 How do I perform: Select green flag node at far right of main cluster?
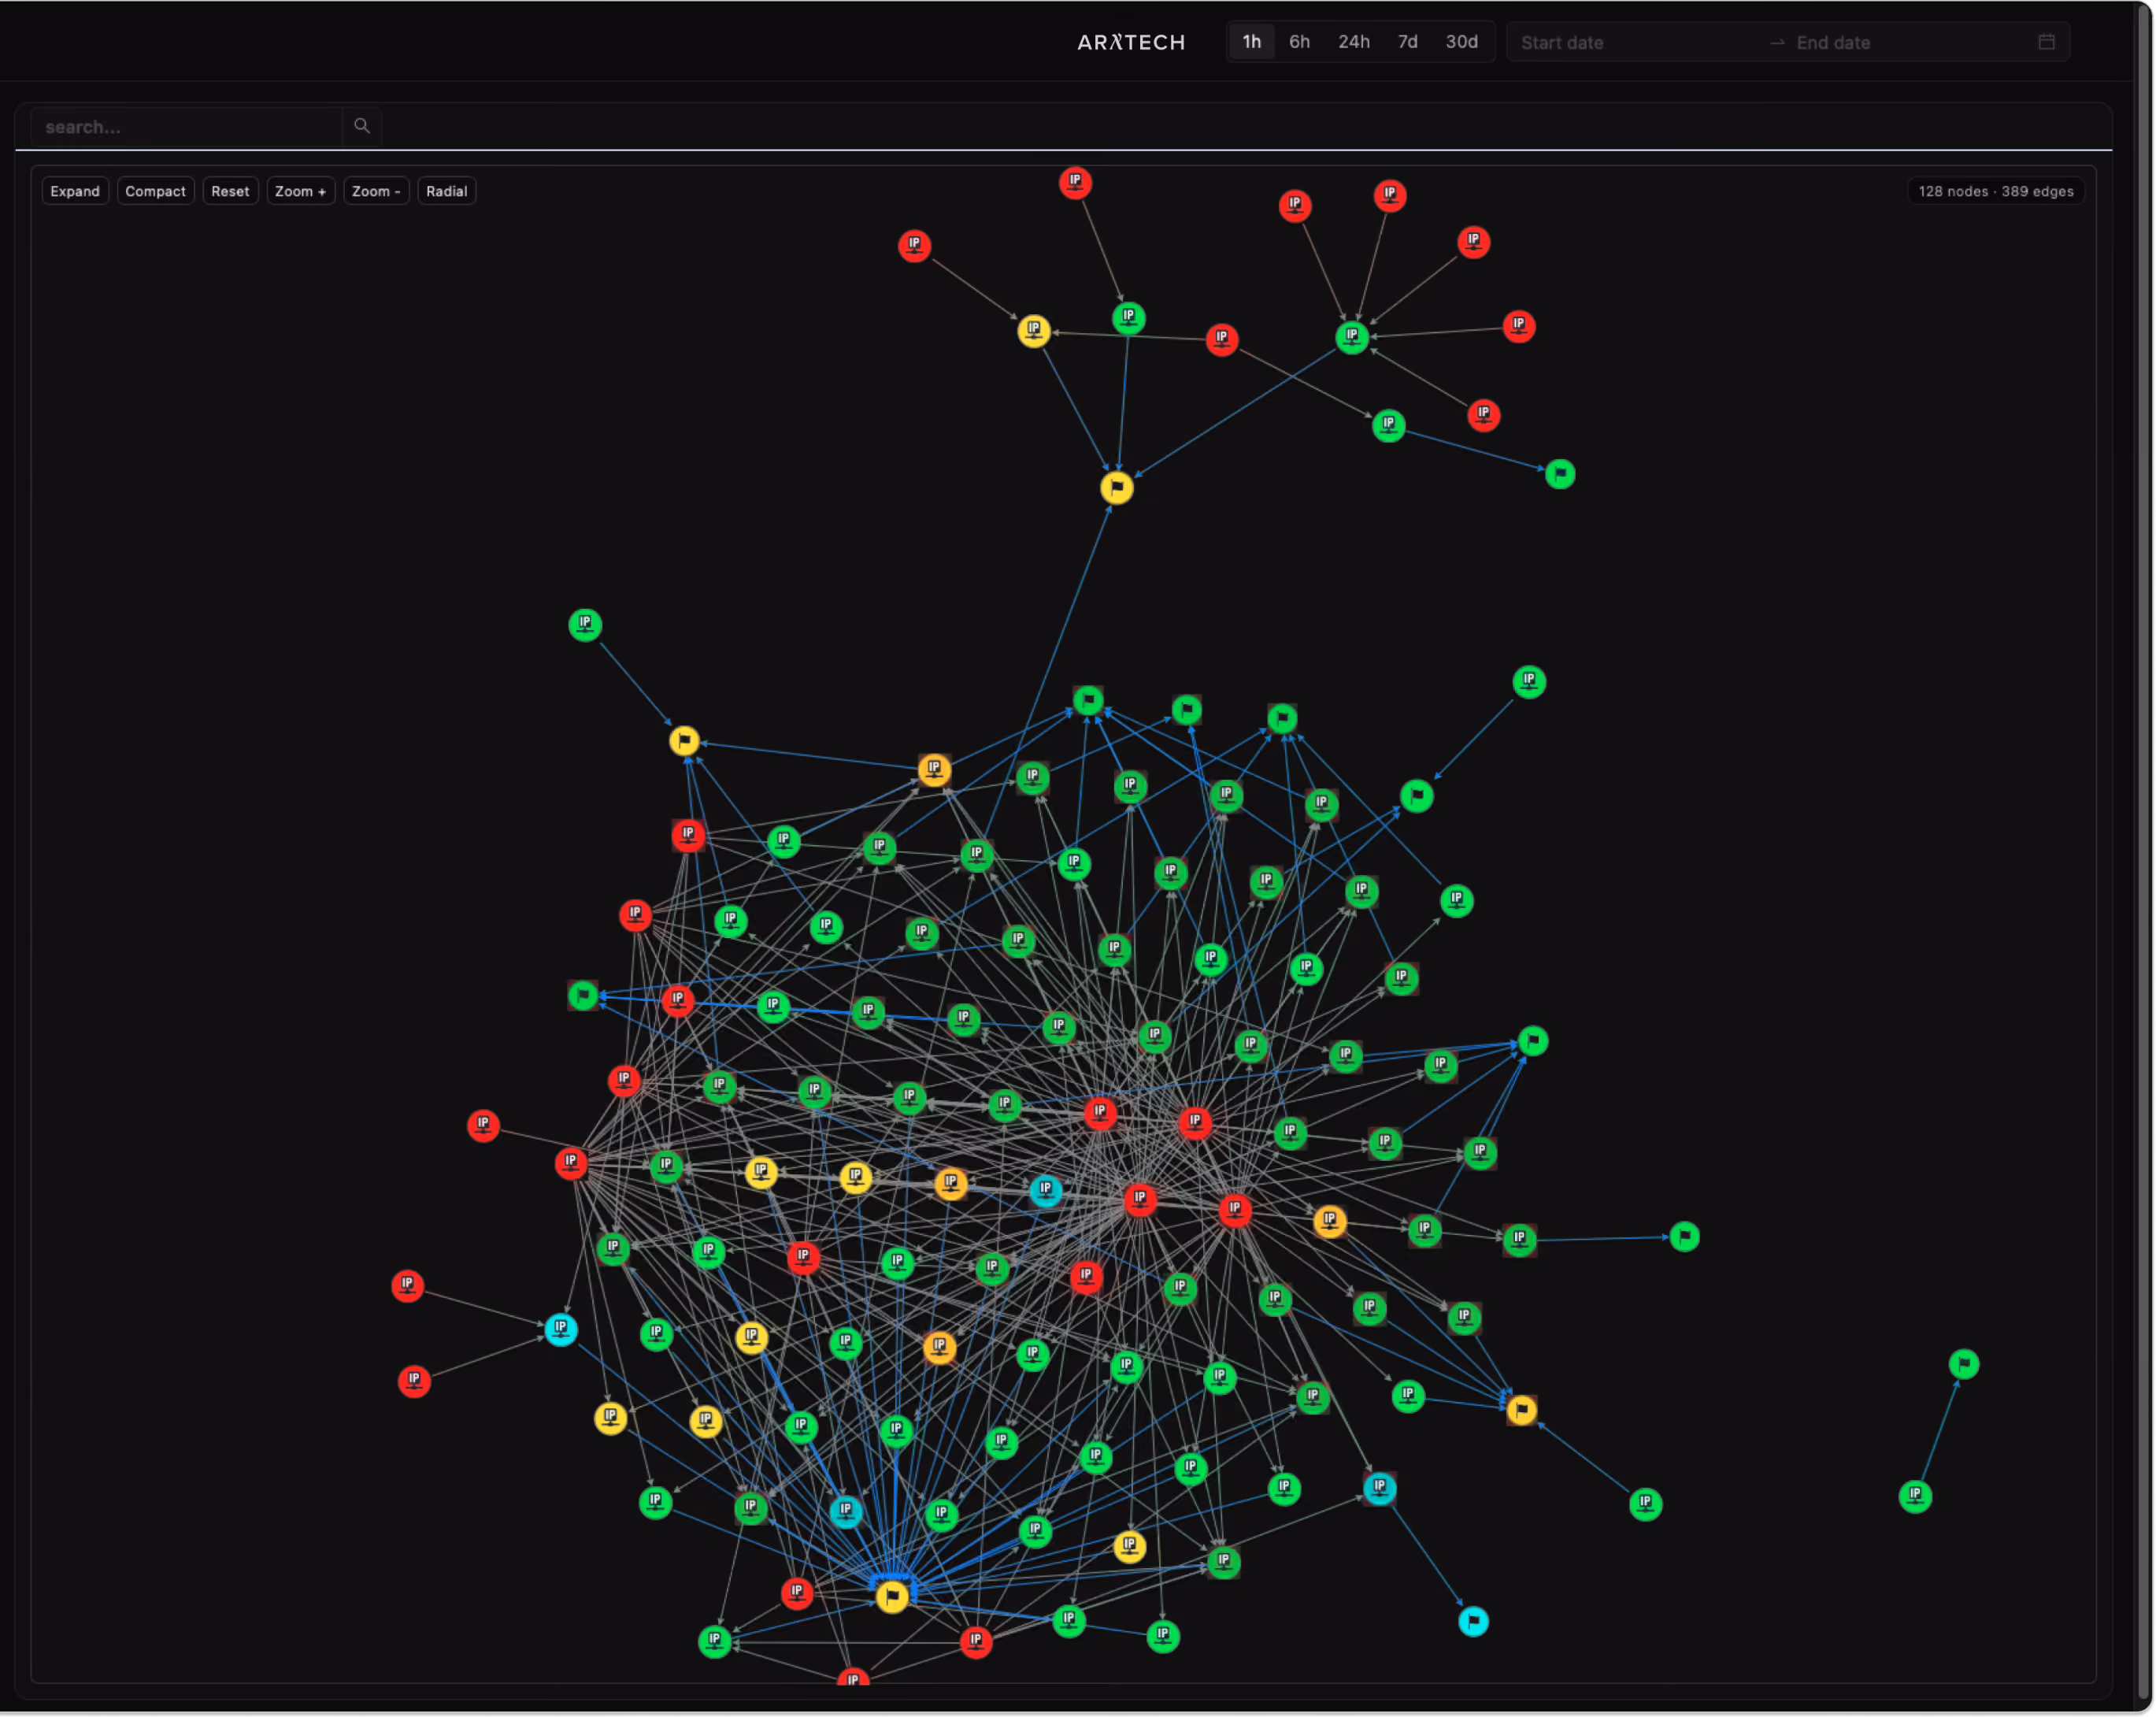pos(1685,1237)
